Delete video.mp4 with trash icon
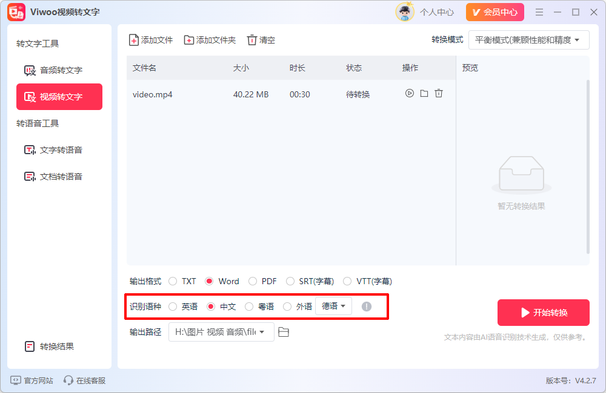This screenshot has width=606, height=393. 439,93
